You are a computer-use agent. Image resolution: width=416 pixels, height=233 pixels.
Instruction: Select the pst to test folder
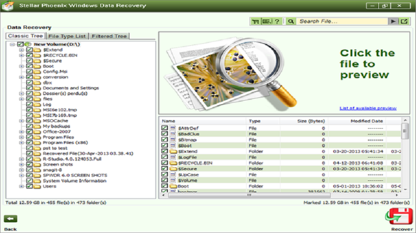pos(55,148)
